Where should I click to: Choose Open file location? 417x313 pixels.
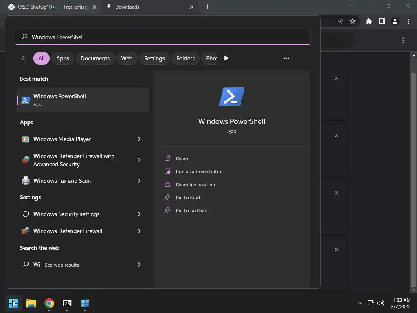195,185
